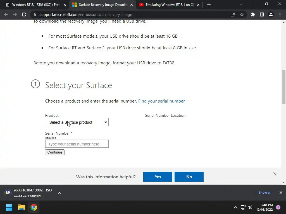Open a new tab with the plus button

coord(209,5)
